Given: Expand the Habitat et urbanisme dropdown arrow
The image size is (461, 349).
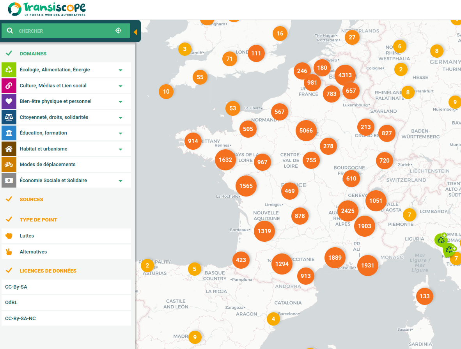Looking at the screenshot, I should pos(121,149).
